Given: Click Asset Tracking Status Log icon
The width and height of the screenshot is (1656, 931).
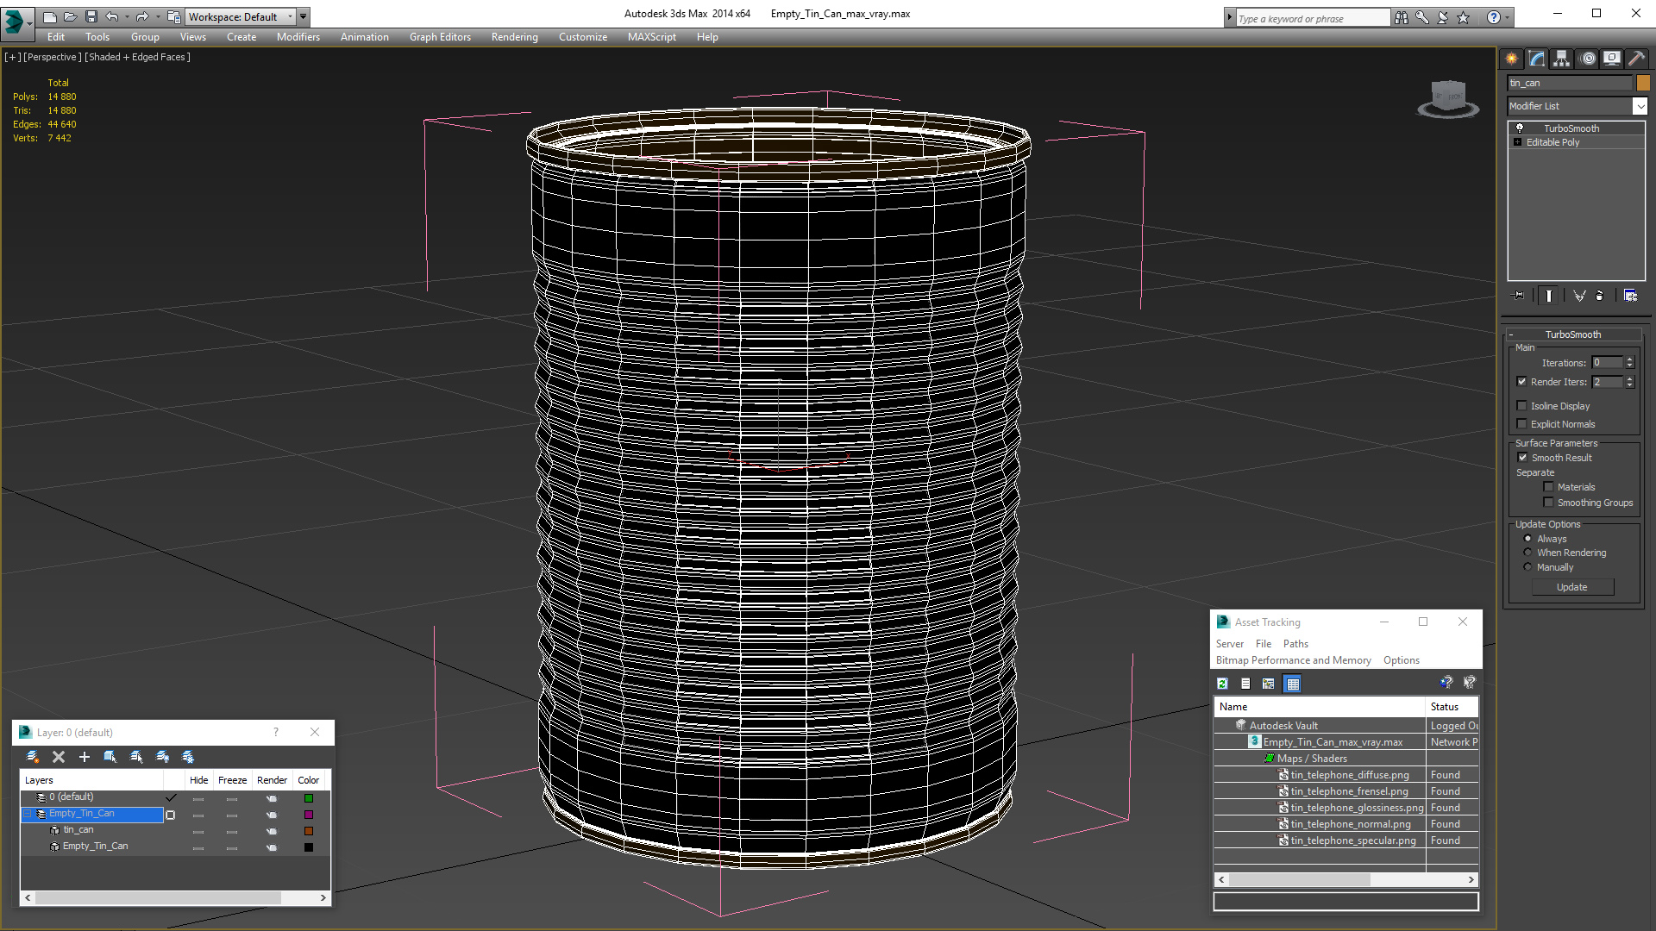Looking at the screenshot, I should [1245, 684].
